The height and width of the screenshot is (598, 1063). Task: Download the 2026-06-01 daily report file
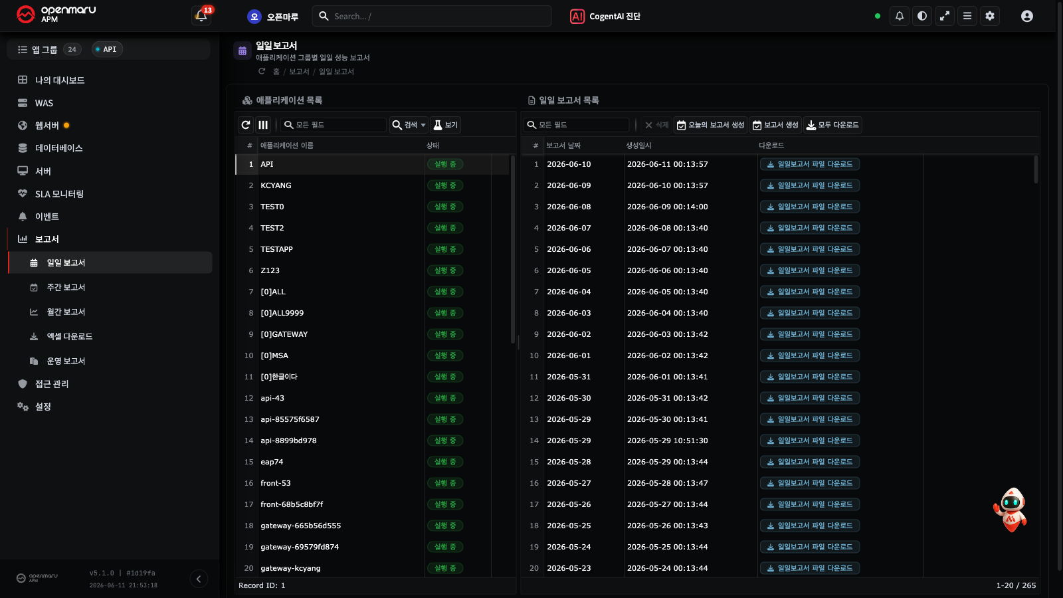point(810,355)
